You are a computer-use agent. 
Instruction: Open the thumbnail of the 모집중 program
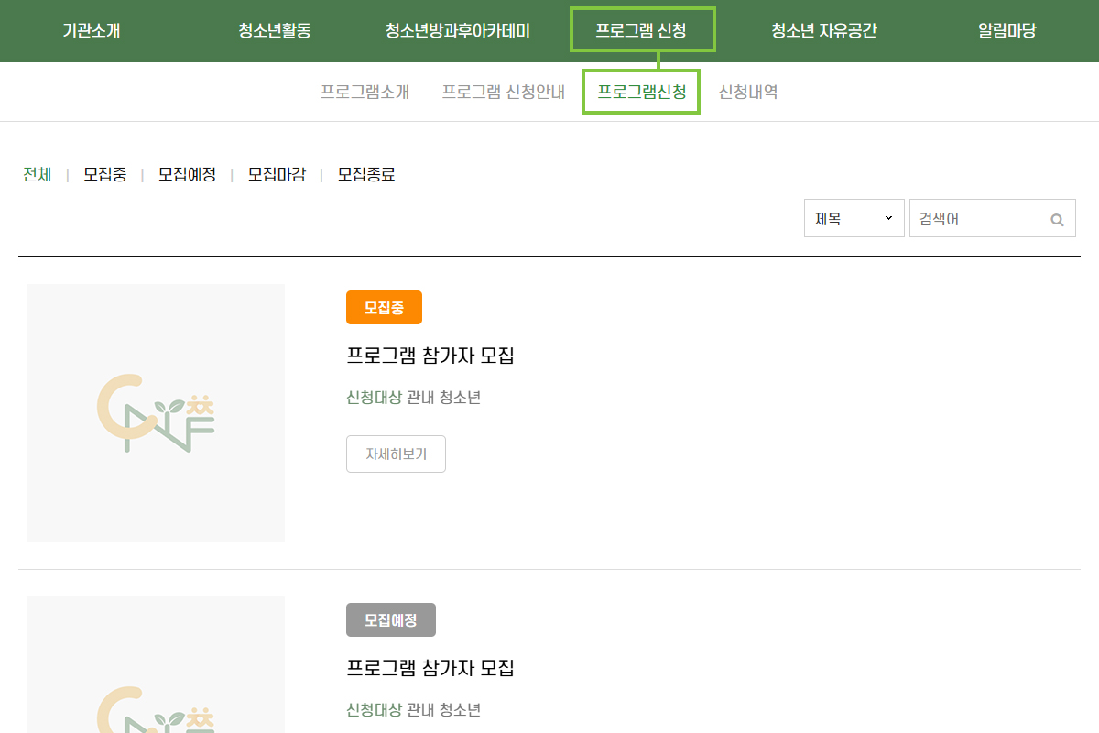[156, 413]
